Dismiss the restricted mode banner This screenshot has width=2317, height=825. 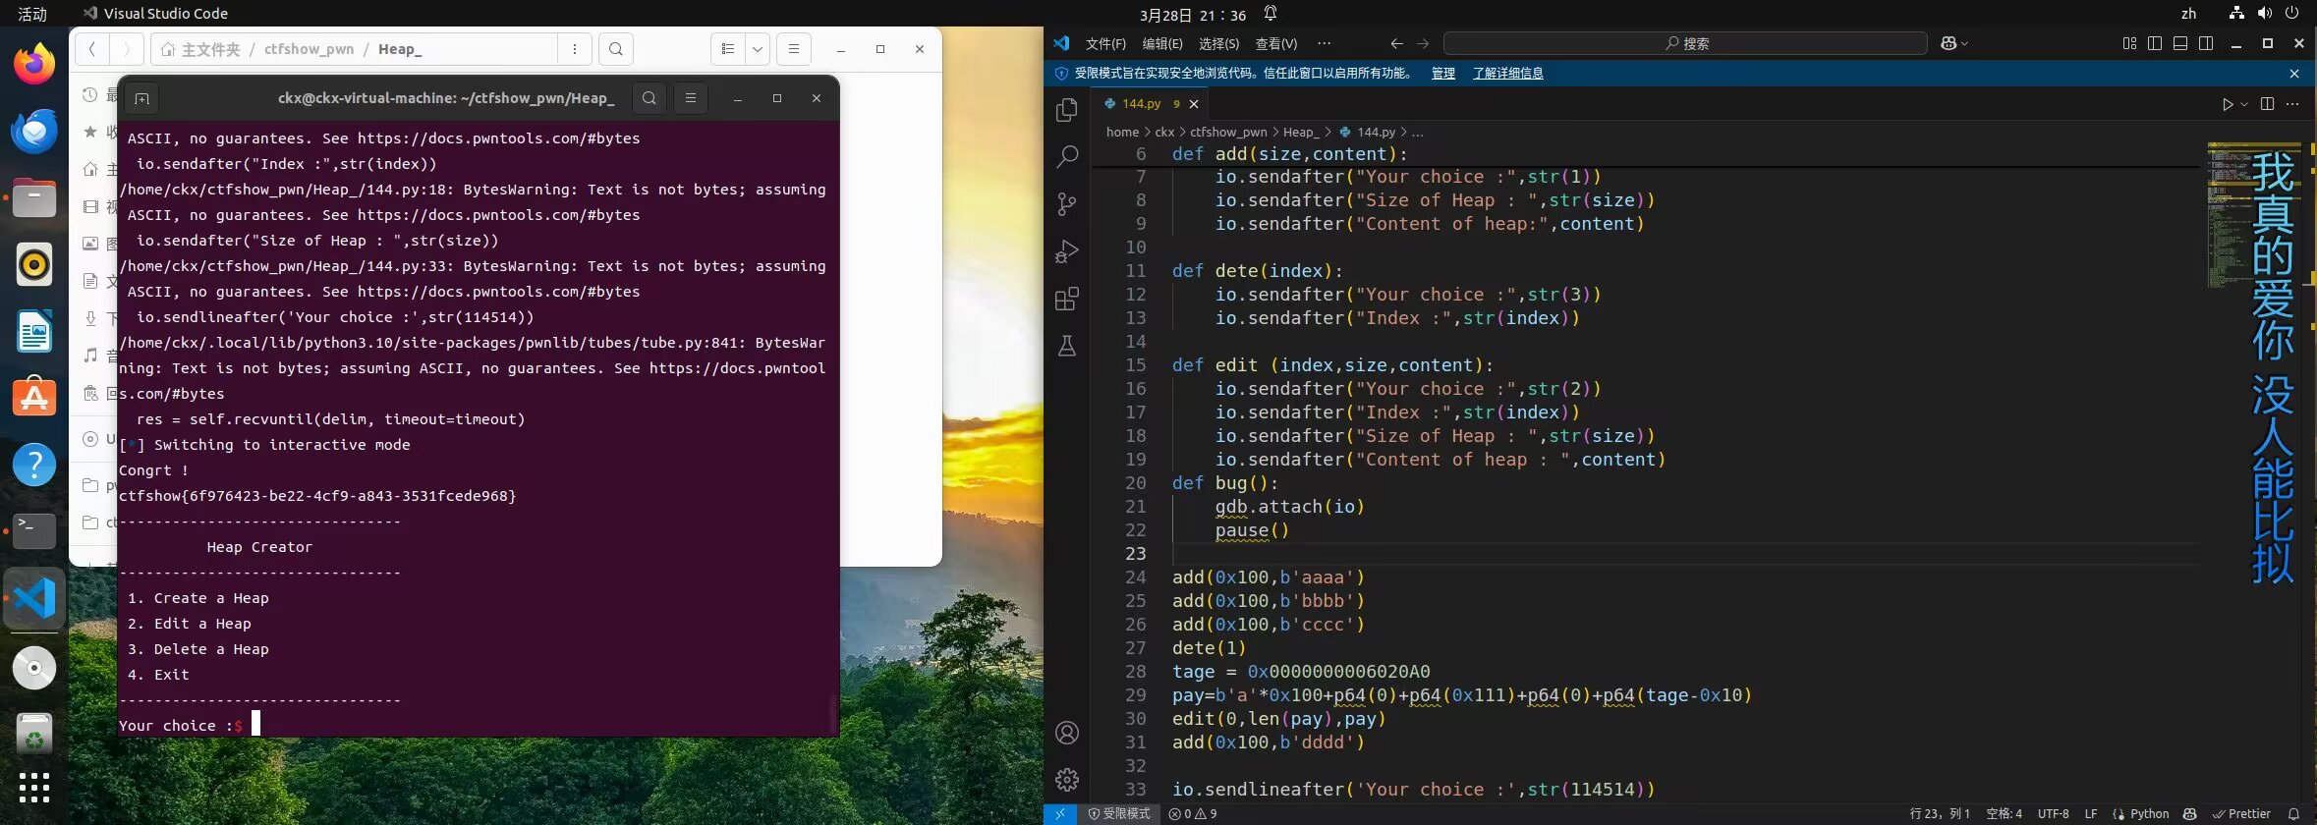2294,74
